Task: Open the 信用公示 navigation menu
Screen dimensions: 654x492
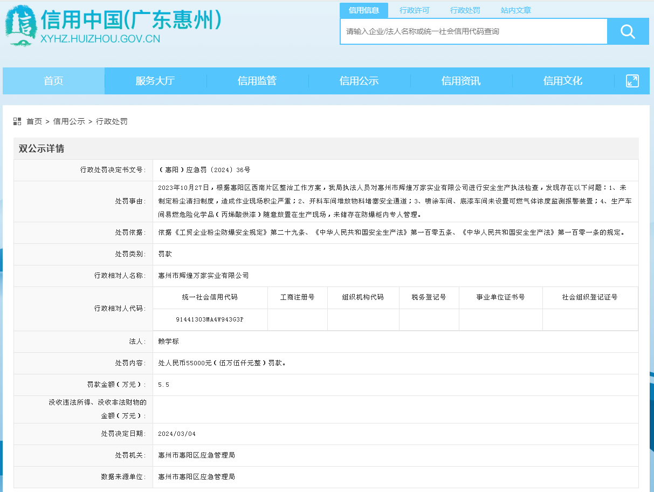Action: click(x=359, y=81)
